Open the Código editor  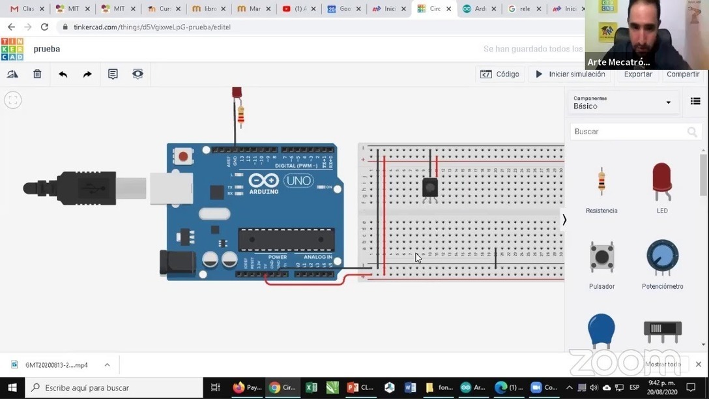500,74
